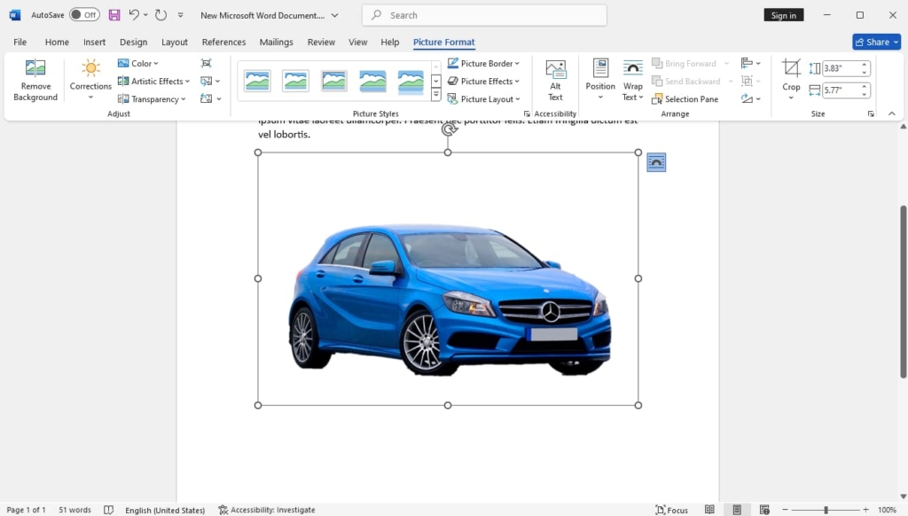908x516 pixels.
Task: Click the zoom in plus button
Action: pos(865,510)
